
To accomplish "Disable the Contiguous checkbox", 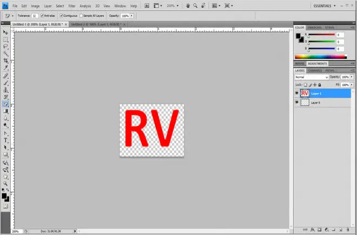I will 61,16.
